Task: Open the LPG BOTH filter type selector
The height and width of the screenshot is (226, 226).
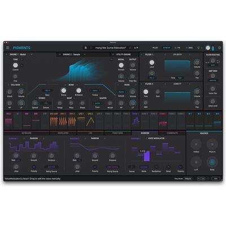Action: tap(177, 55)
